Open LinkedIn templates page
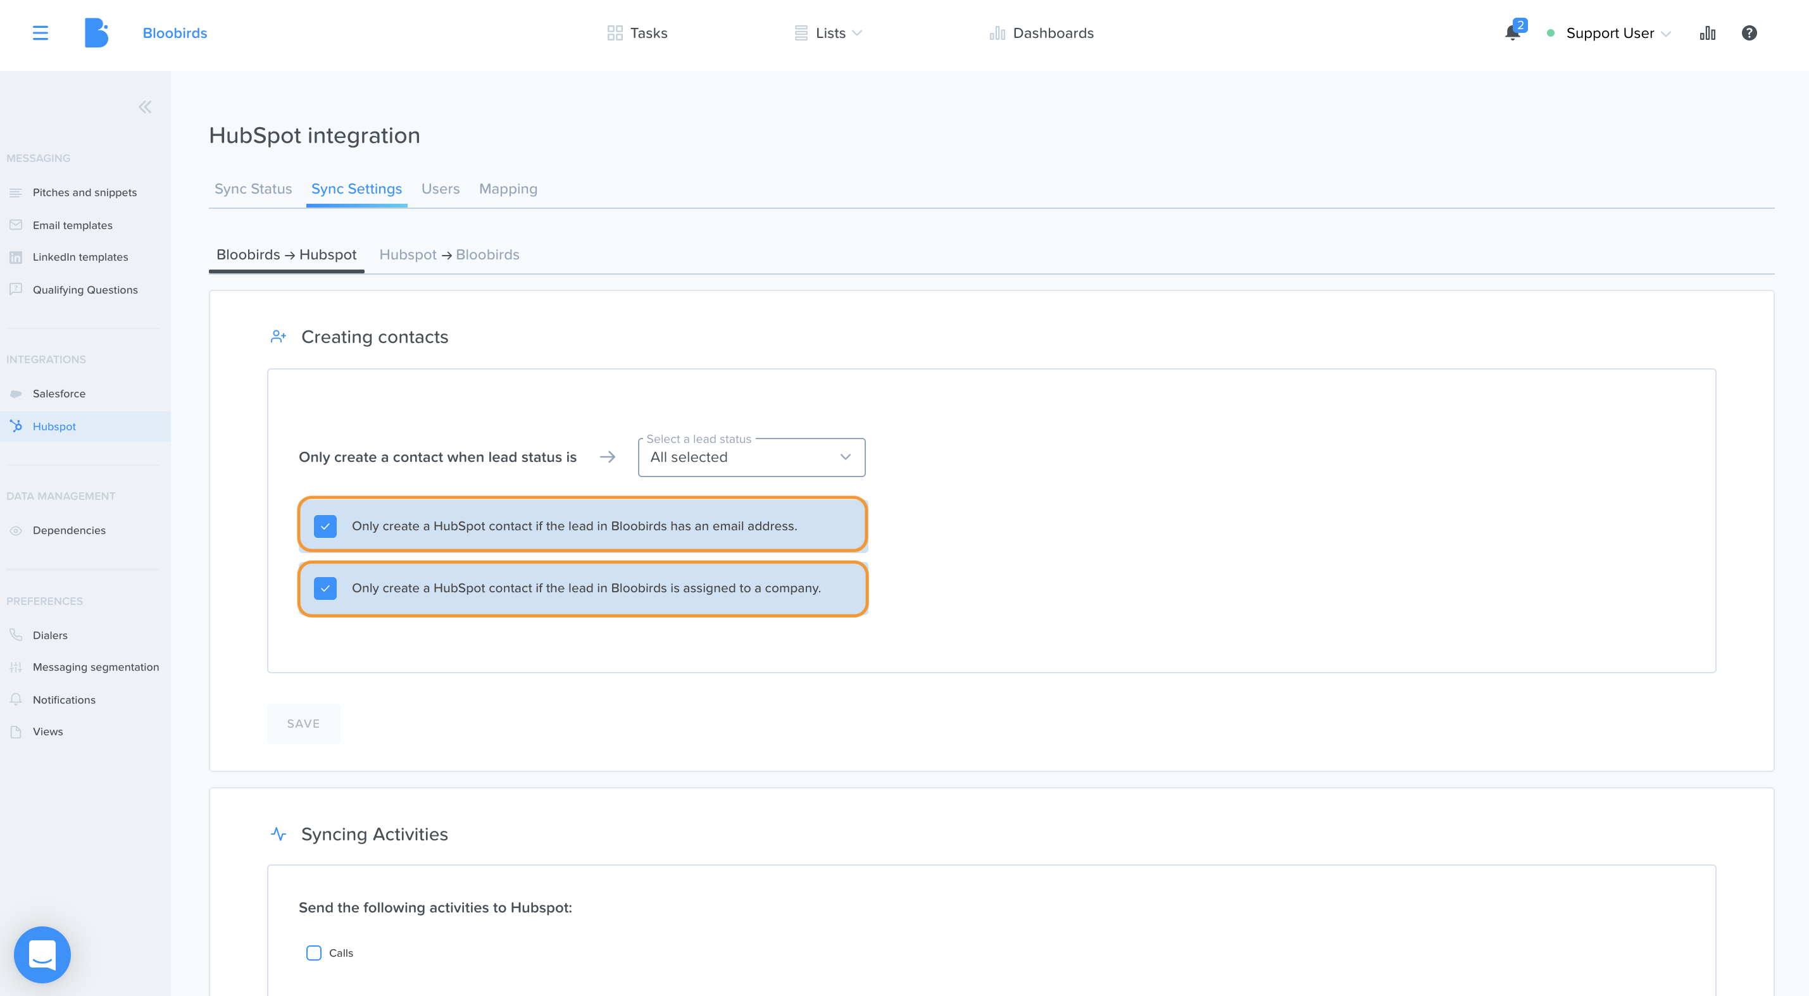 [81, 257]
